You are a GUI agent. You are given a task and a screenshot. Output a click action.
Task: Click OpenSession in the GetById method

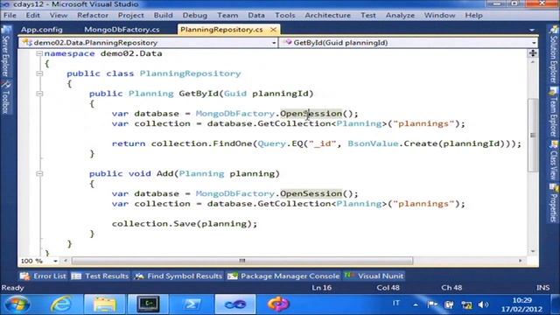coord(311,114)
